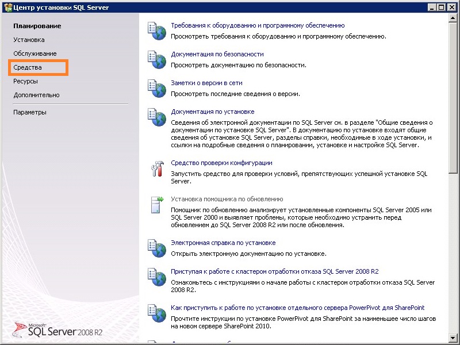
Task: Go to the Ресурсы section
Action: pos(25,81)
